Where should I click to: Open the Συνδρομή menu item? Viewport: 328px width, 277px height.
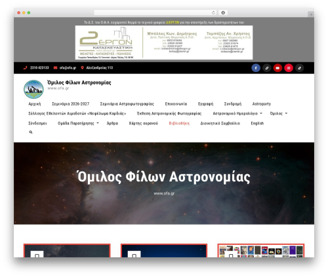233,104
